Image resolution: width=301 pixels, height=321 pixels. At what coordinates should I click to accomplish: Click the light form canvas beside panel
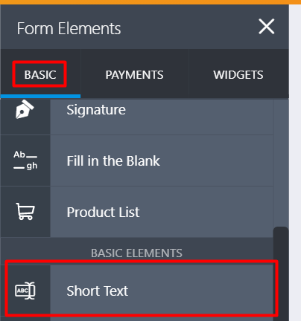[295, 163]
